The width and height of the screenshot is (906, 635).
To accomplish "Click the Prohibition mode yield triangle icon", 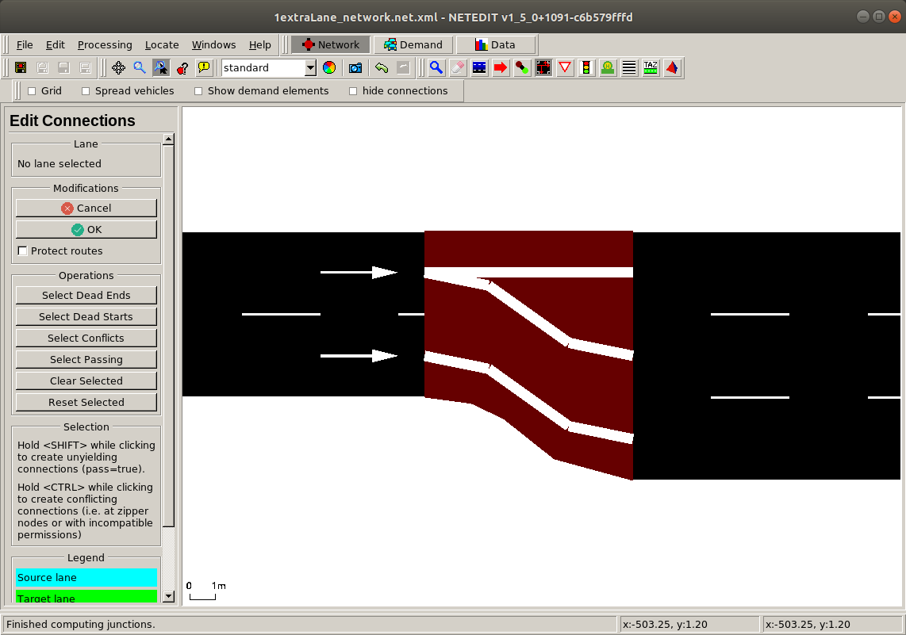I will (564, 67).
